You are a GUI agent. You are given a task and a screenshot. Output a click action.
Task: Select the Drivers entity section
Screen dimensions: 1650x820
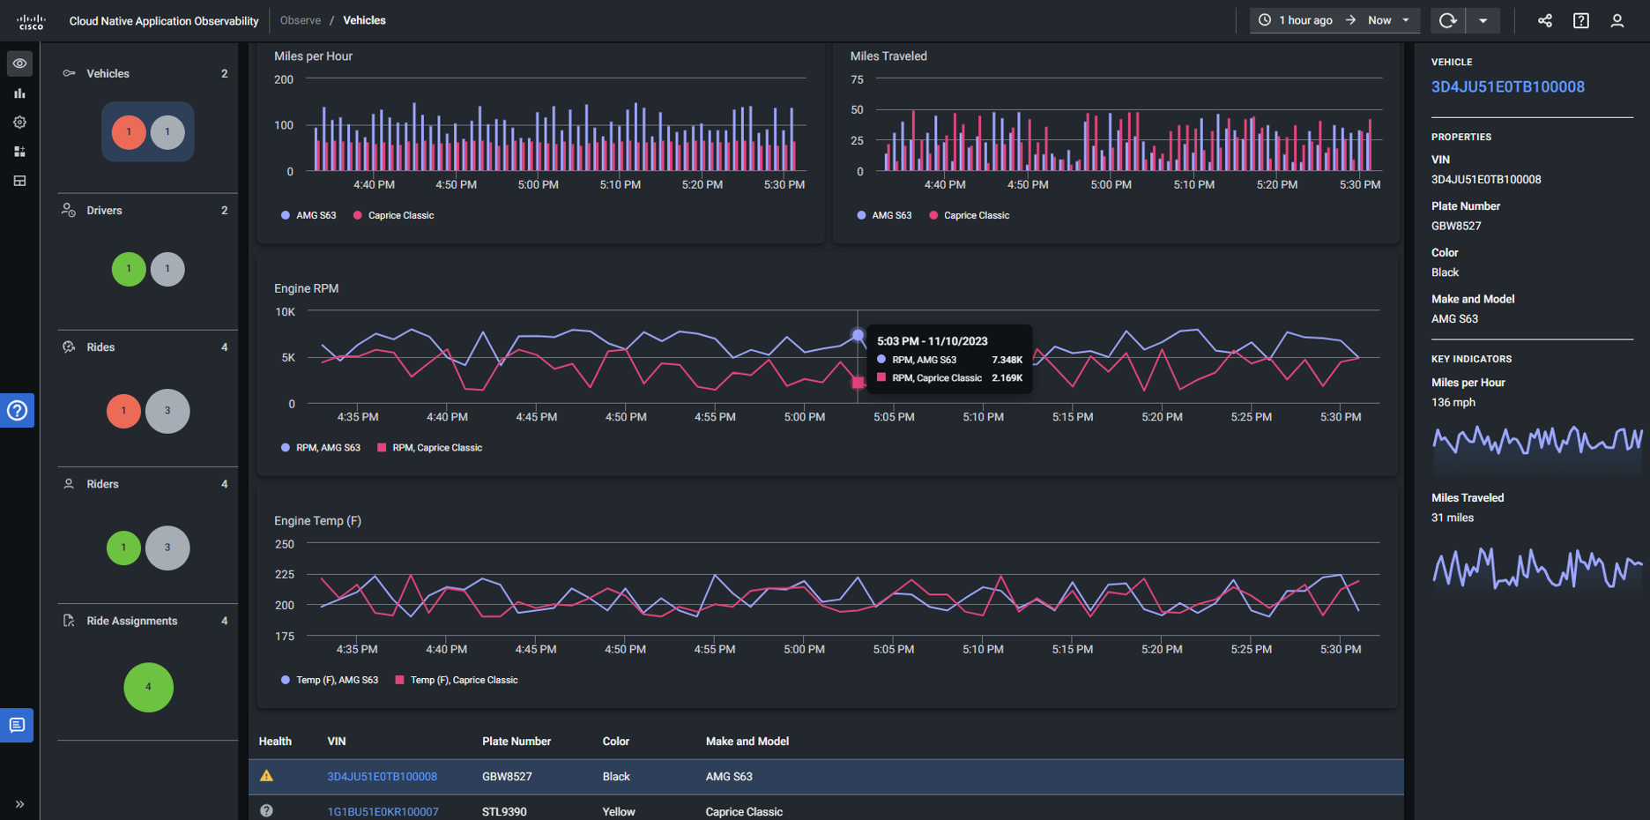(104, 211)
